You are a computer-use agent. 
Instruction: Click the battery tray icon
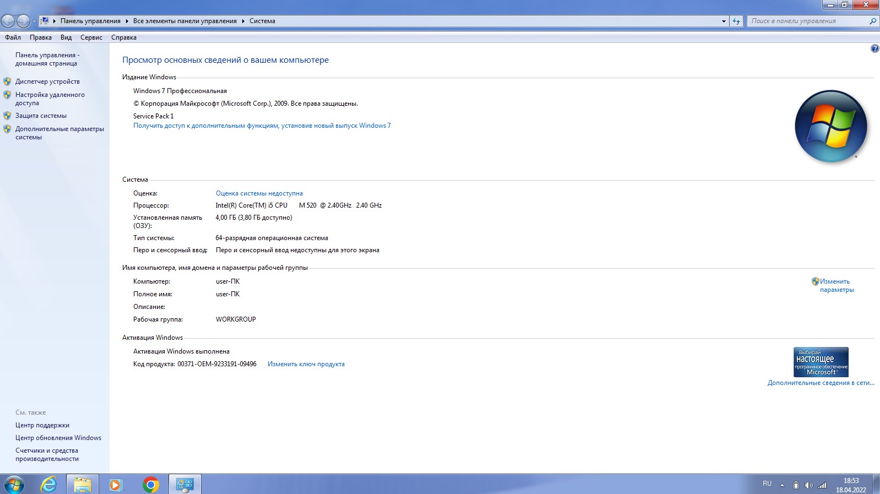(x=795, y=485)
